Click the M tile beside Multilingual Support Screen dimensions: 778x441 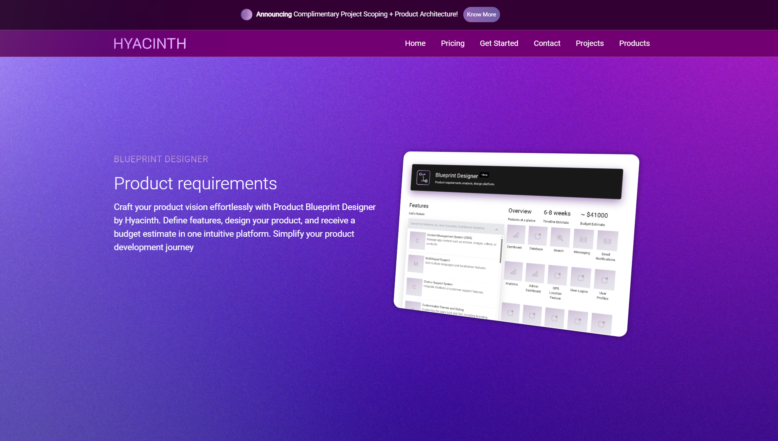(416, 264)
